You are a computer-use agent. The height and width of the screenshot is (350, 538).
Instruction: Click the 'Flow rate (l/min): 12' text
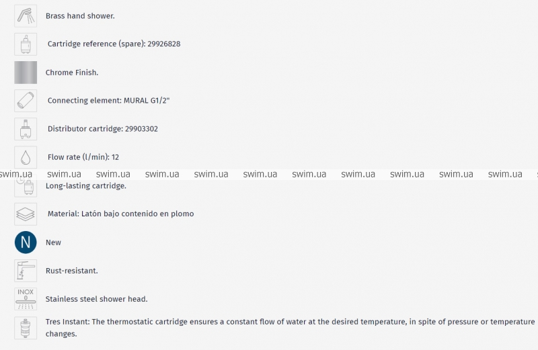[83, 157]
